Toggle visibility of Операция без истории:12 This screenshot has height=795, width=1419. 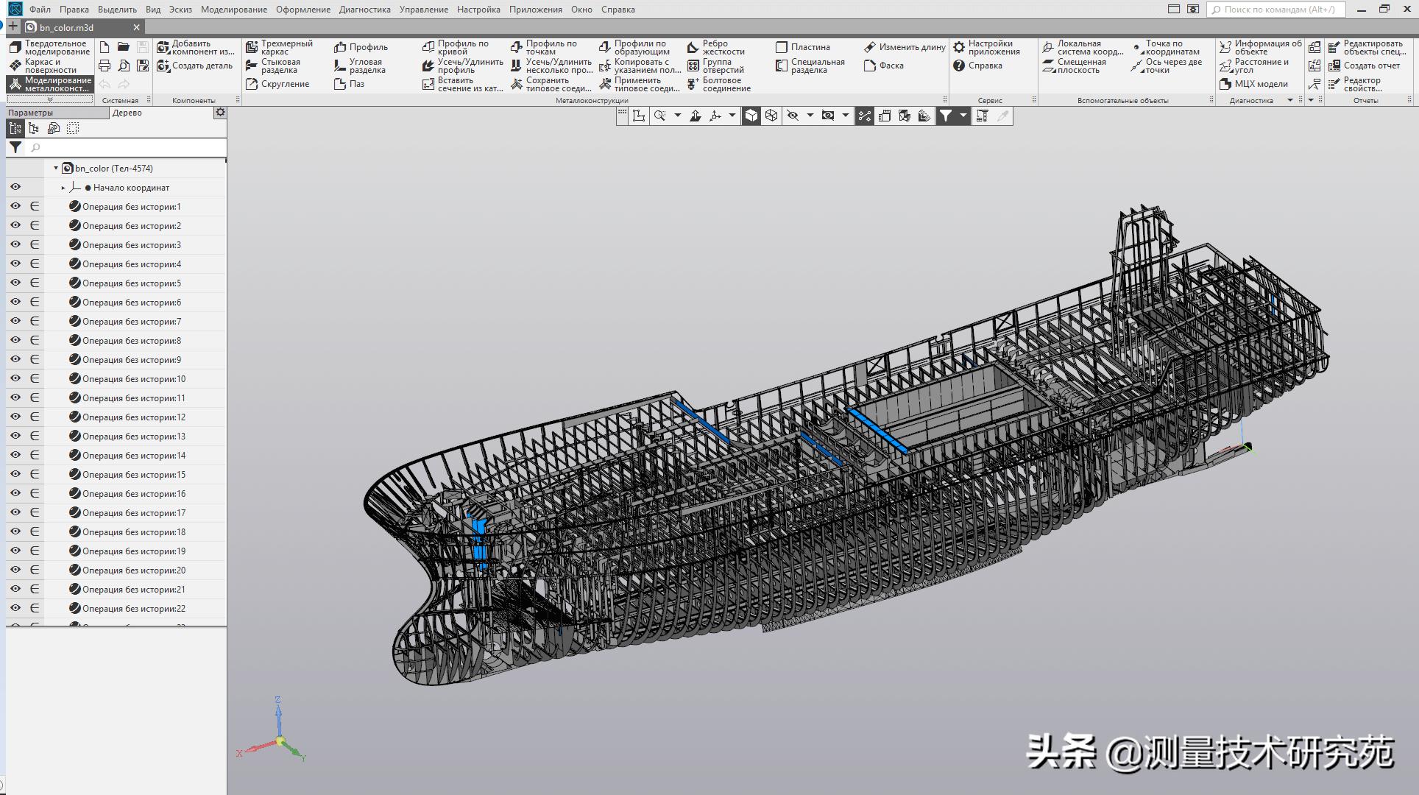[x=15, y=417]
